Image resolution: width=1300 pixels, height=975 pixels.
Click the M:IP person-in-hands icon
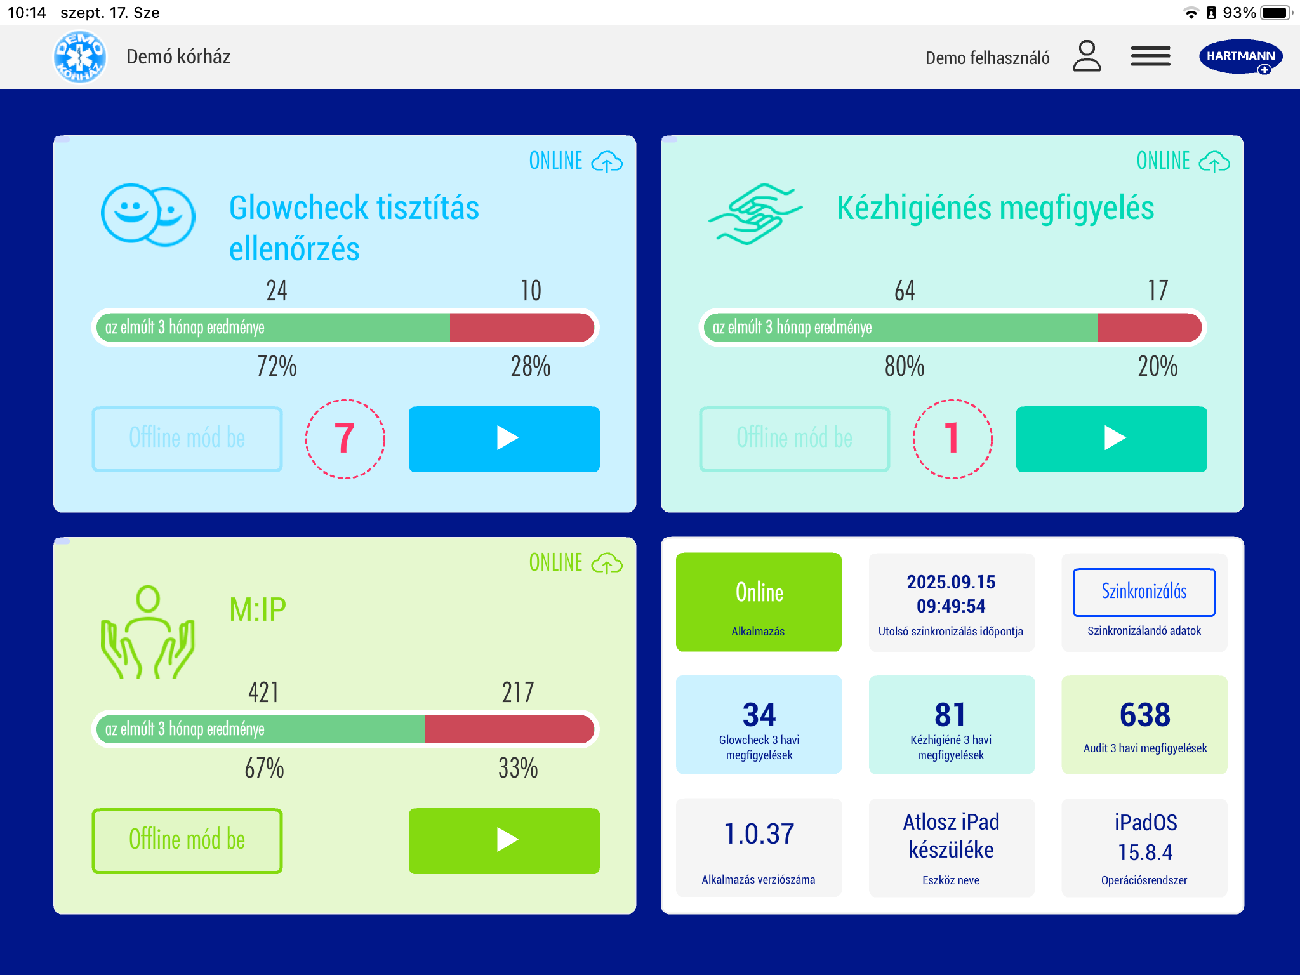pyautogui.click(x=148, y=632)
